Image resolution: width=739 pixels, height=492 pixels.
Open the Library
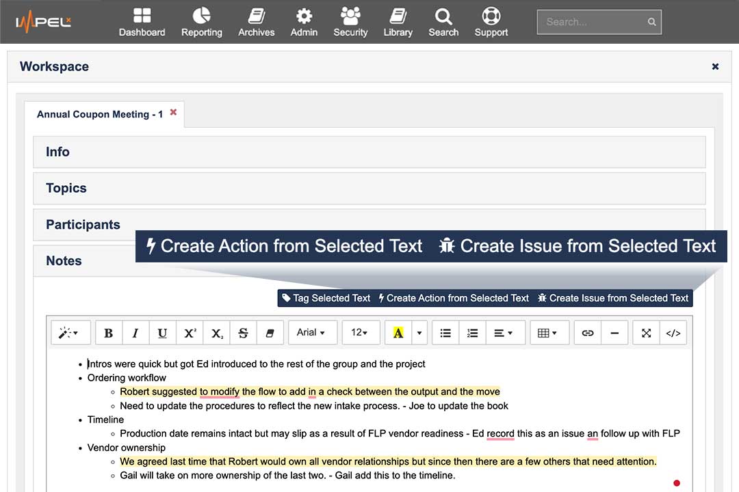click(x=398, y=22)
